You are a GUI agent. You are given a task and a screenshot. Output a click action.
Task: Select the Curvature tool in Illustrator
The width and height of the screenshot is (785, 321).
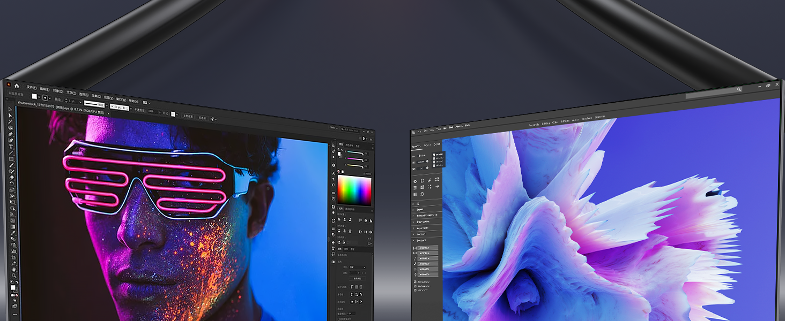pyautogui.click(x=11, y=140)
